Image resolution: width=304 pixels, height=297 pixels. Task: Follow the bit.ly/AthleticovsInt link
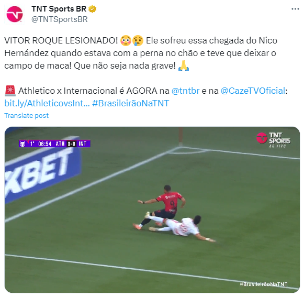point(47,103)
